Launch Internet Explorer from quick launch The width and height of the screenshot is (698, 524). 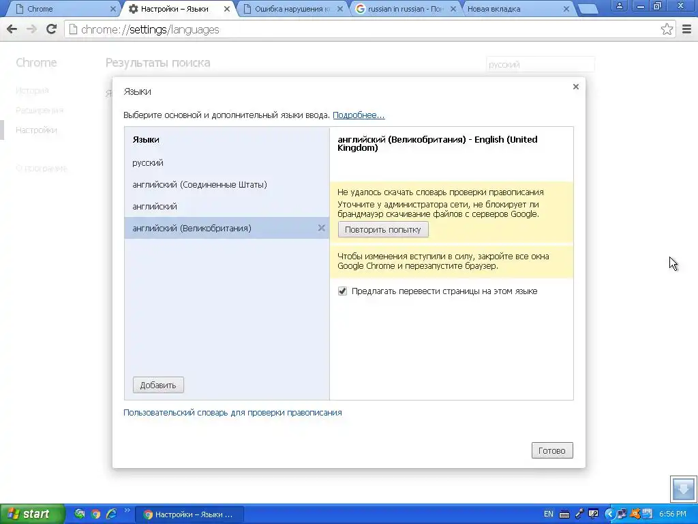coord(111,514)
